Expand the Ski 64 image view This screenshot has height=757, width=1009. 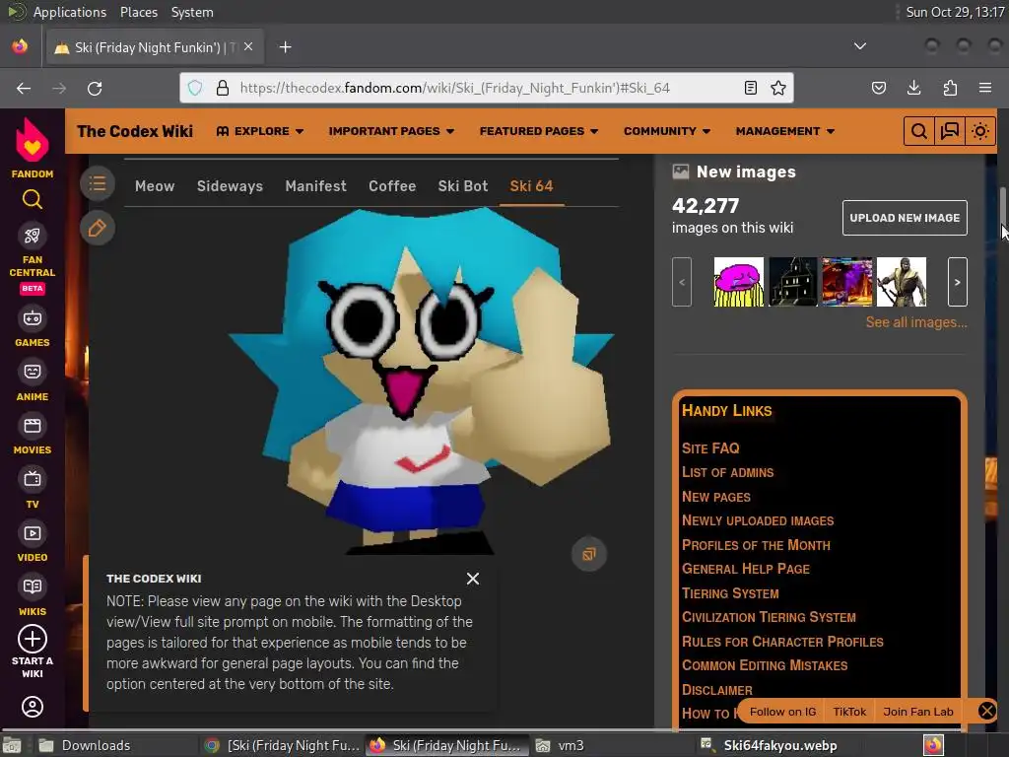click(589, 554)
